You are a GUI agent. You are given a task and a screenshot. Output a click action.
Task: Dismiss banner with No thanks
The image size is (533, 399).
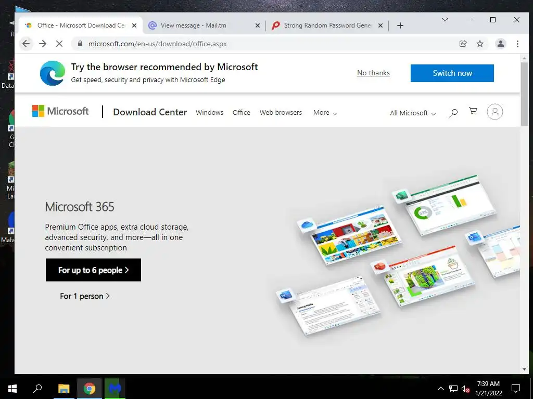point(373,73)
